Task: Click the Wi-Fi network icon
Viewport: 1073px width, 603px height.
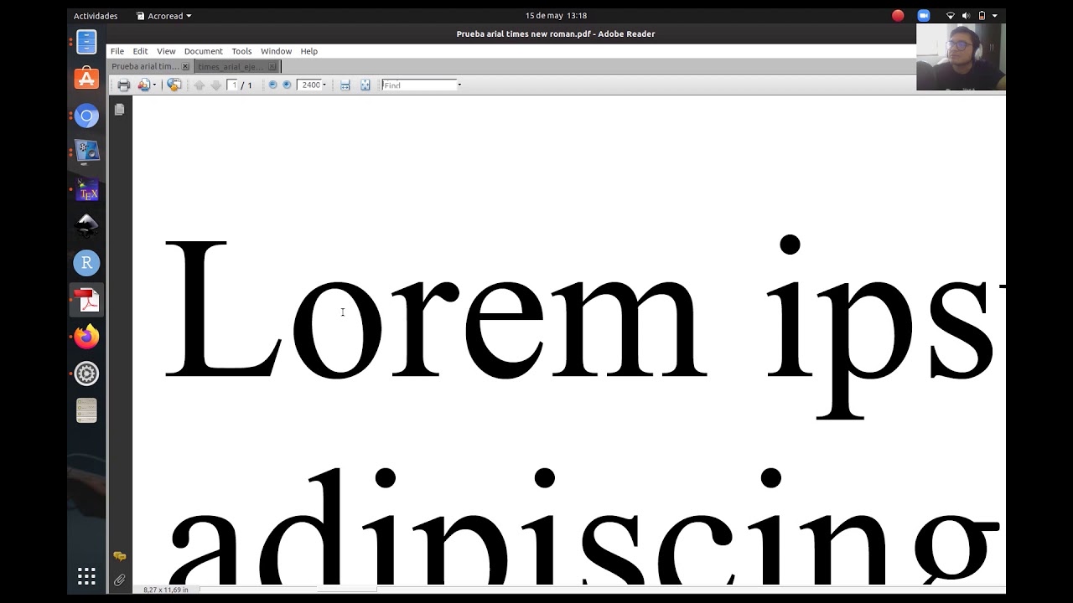Action: click(951, 16)
